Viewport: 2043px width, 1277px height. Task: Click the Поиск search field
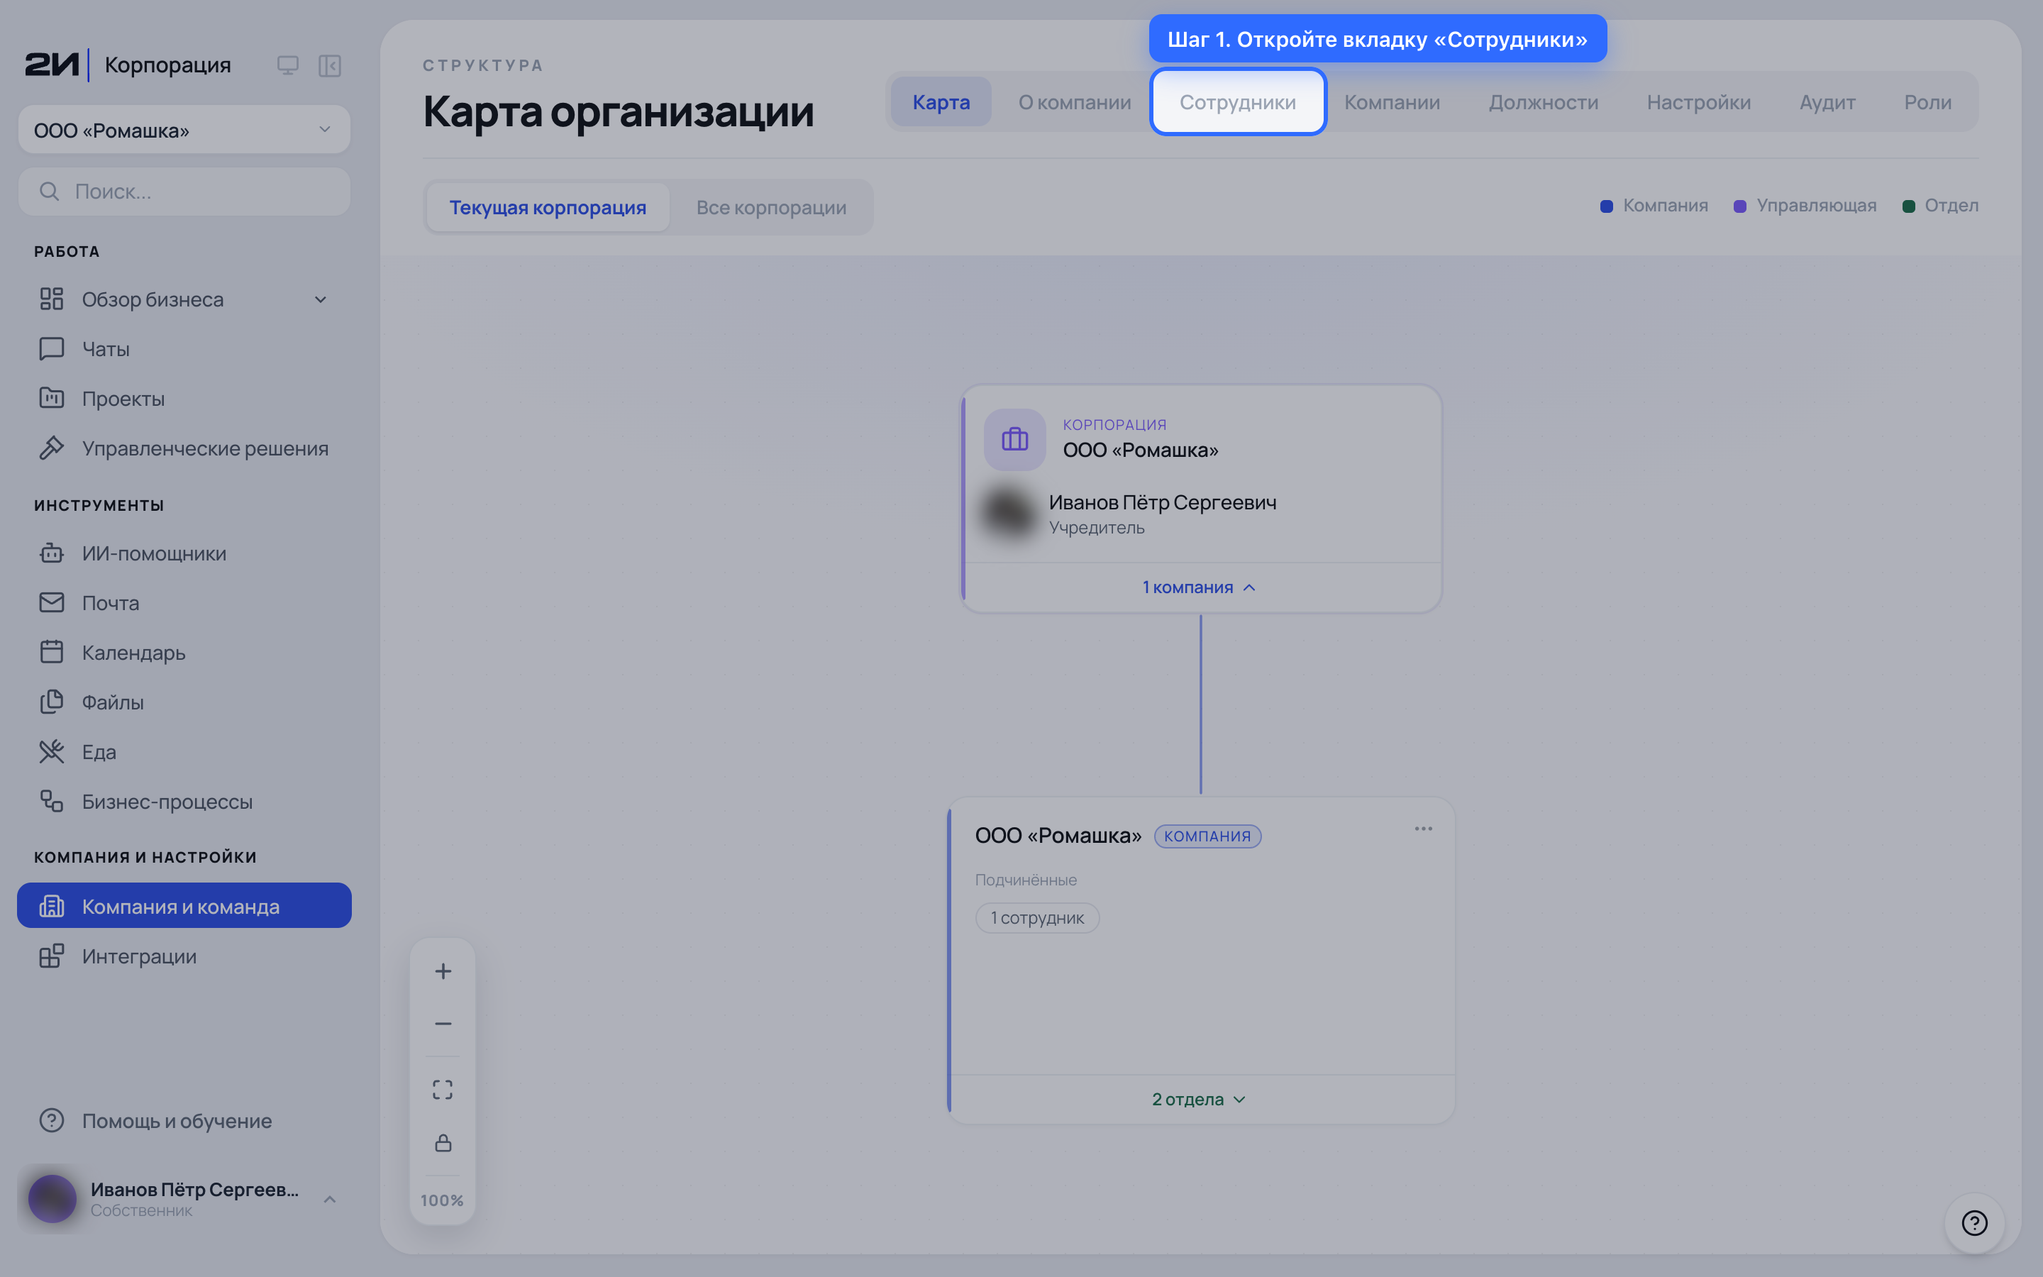click(x=184, y=192)
